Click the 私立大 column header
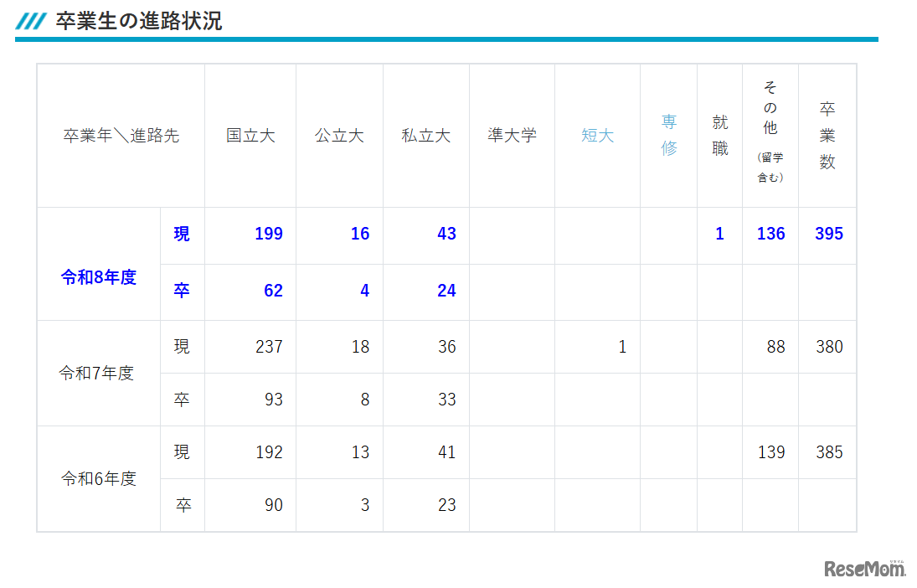The height and width of the screenshot is (588, 917). pos(425,136)
